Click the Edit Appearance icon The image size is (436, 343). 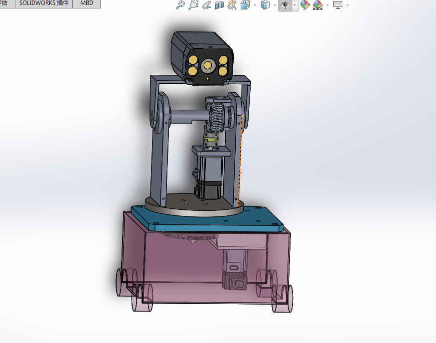coord(305,5)
